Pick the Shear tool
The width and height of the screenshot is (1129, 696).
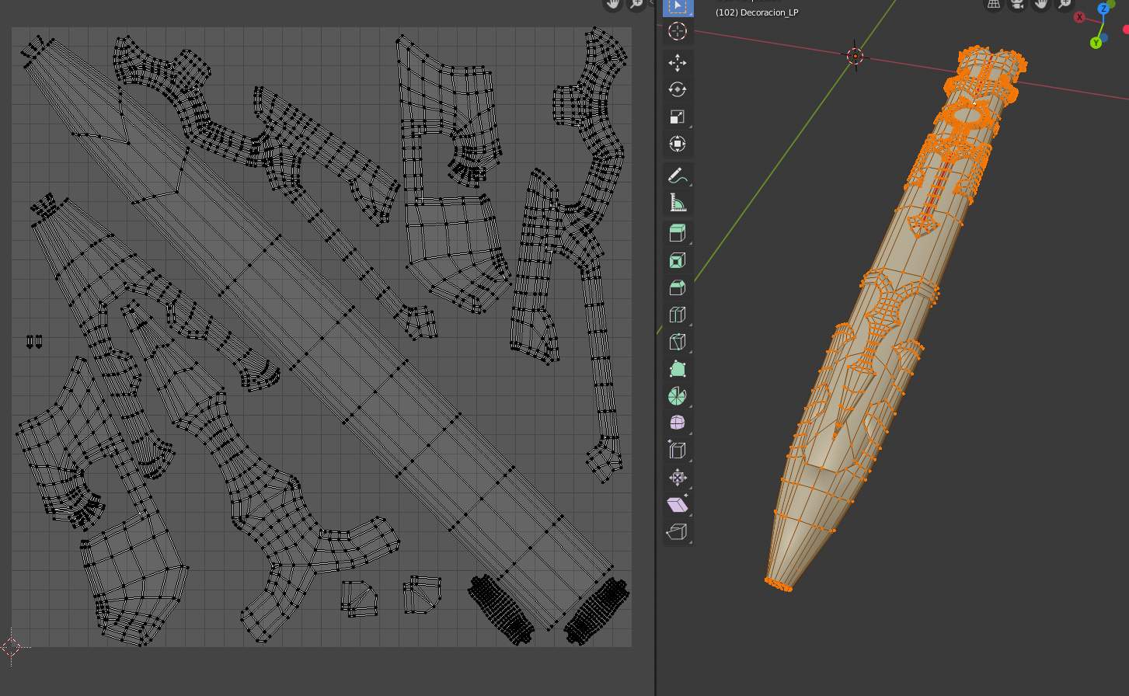tap(678, 505)
